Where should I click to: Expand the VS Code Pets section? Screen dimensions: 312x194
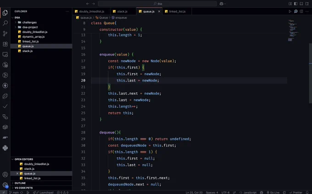coord(23,188)
